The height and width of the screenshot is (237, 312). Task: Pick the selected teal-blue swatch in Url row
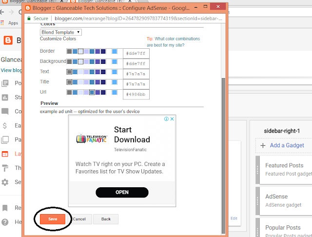(x=92, y=92)
